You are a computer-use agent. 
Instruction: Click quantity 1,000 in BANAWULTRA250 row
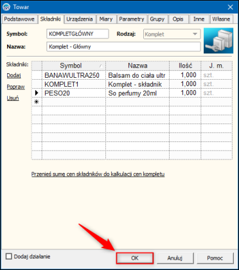tap(185, 75)
